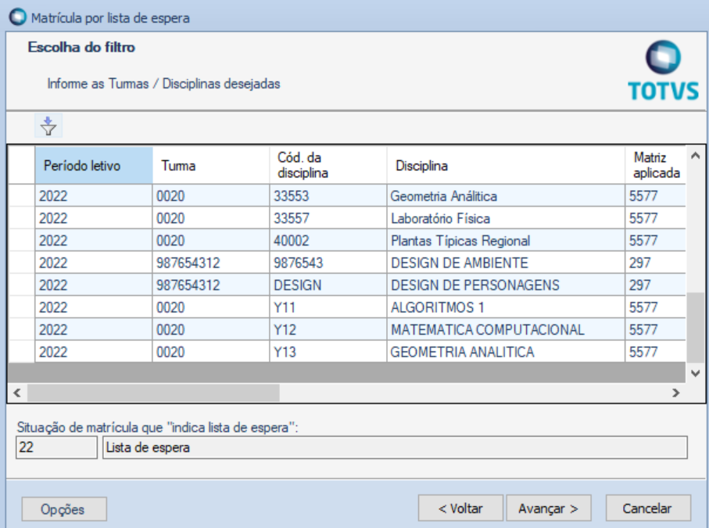709x528 pixels.
Task: Click discipline code 40002
Action: point(328,241)
